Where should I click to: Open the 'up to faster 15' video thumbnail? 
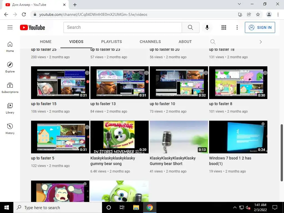60,83
